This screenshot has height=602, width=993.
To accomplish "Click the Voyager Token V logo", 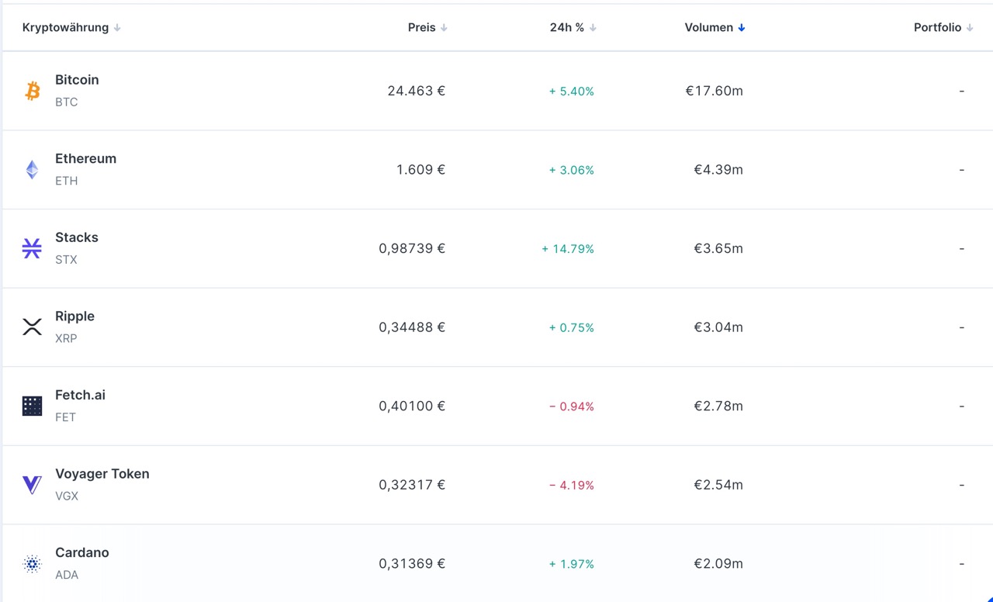I will [32, 485].
